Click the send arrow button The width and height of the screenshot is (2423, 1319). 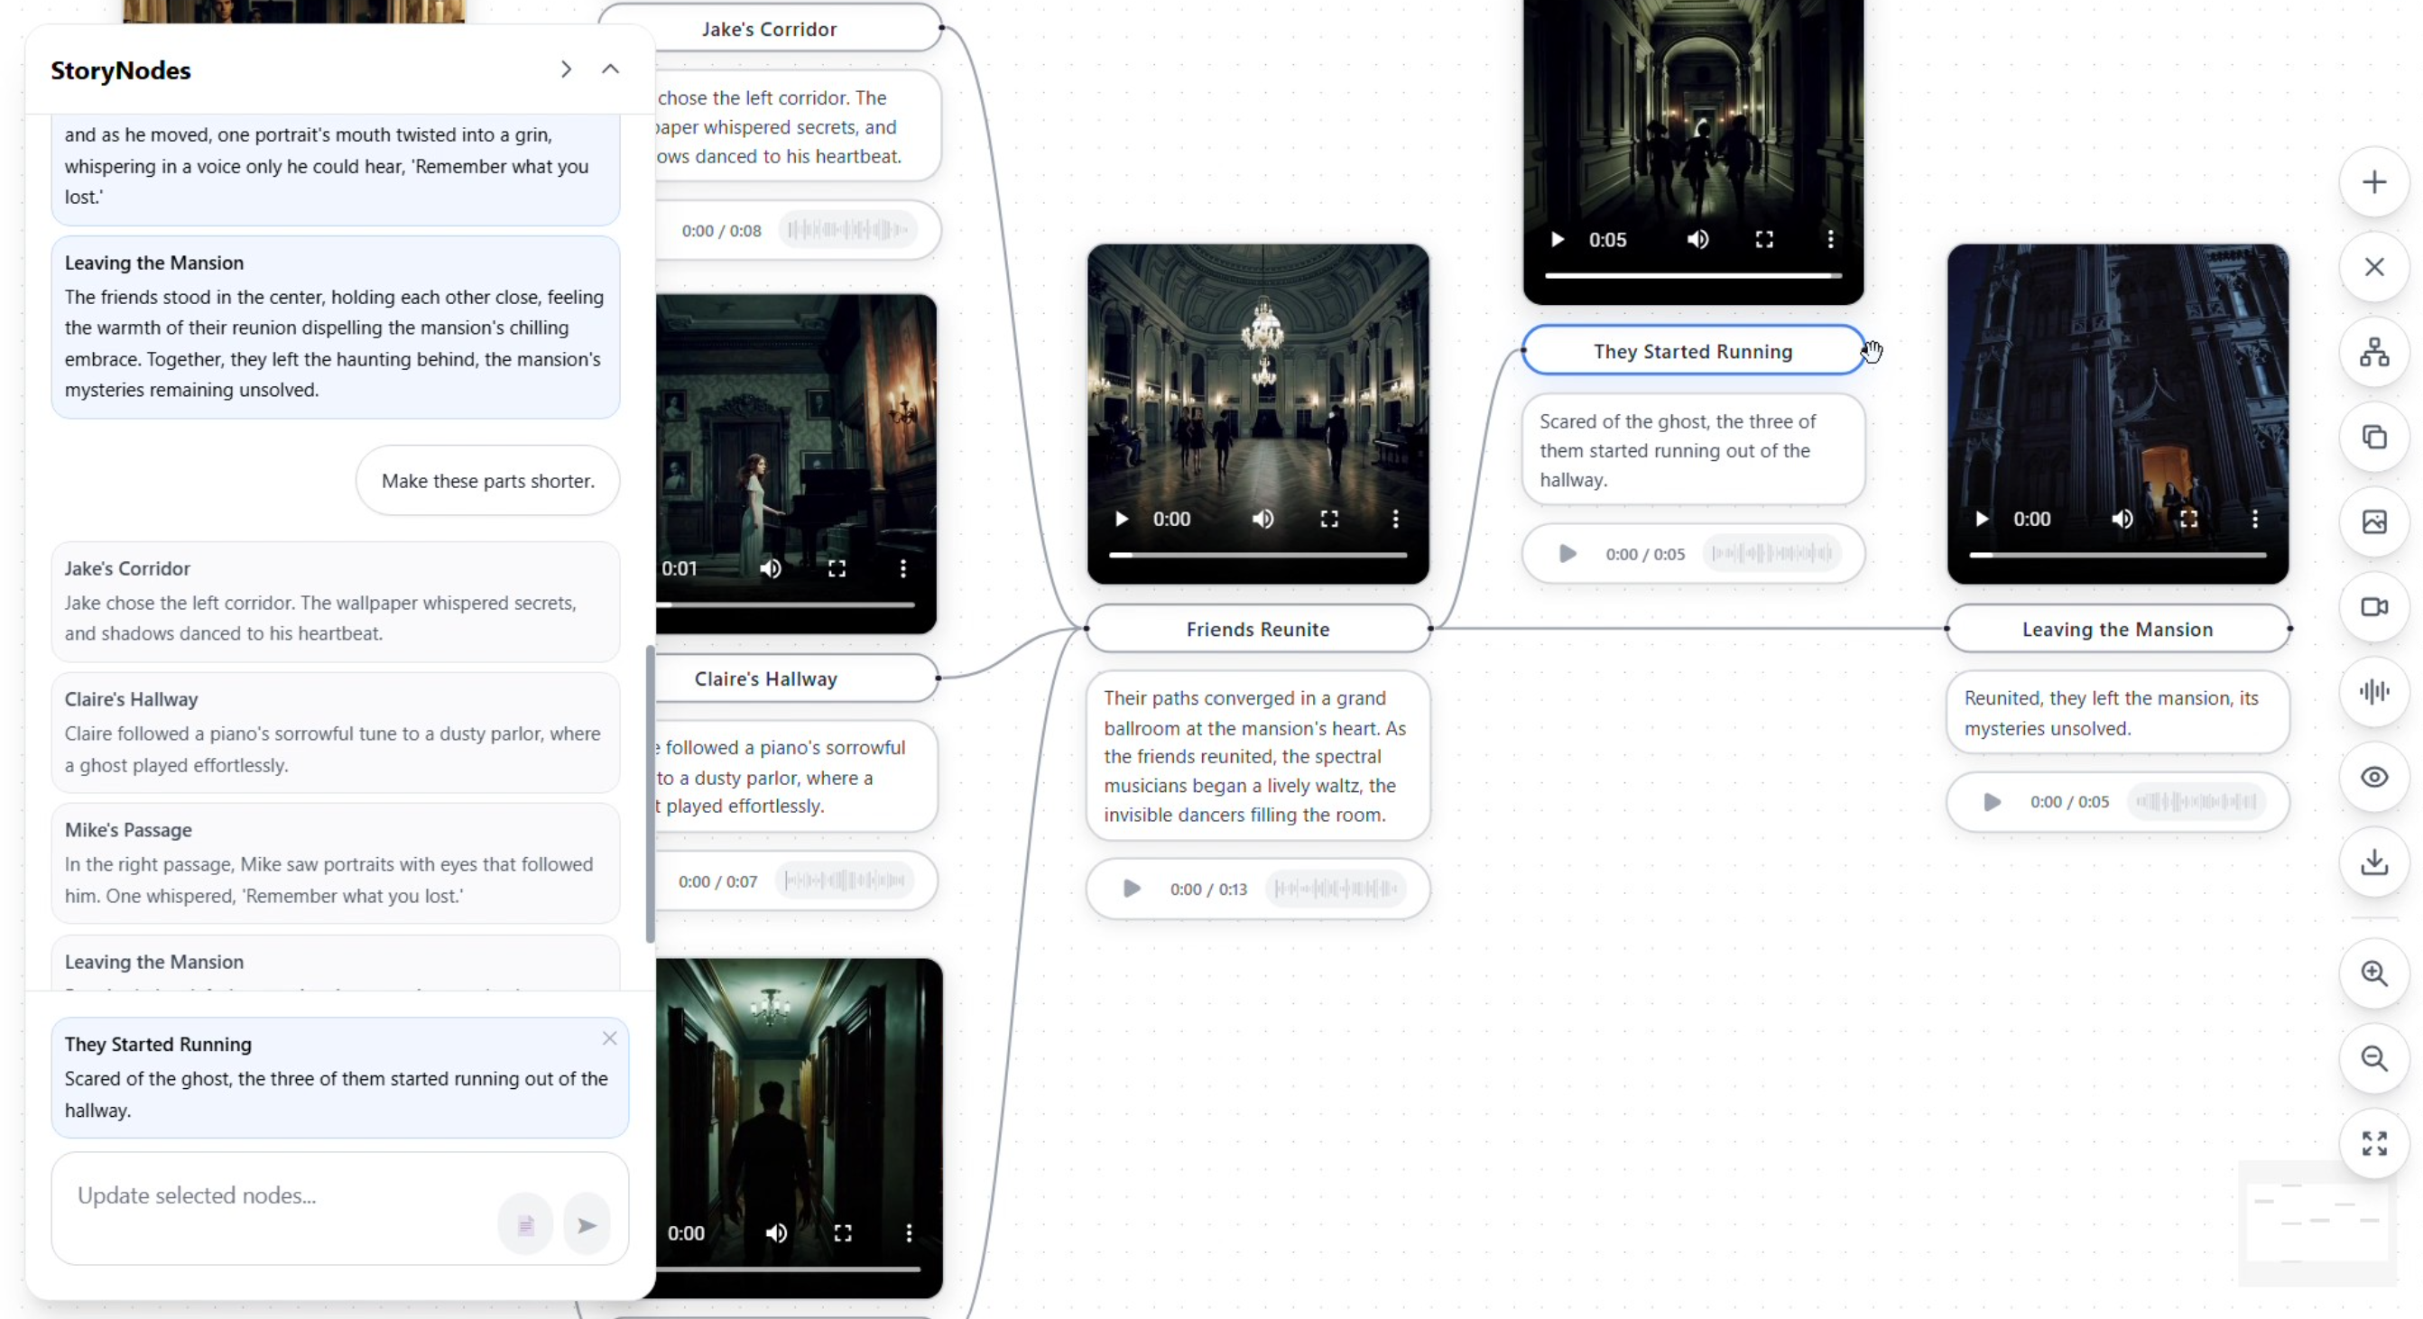click(x=587, y=1225)
